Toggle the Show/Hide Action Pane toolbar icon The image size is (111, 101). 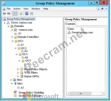32,14
